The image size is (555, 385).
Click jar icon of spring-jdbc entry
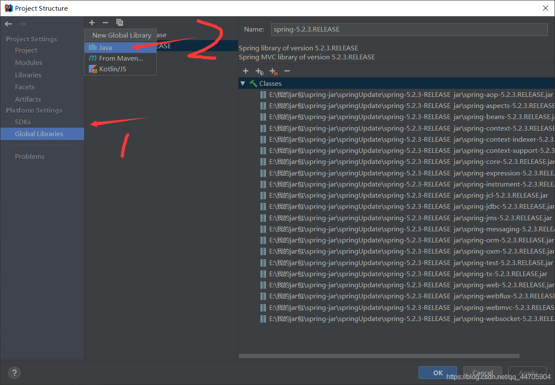click(263, 207)
